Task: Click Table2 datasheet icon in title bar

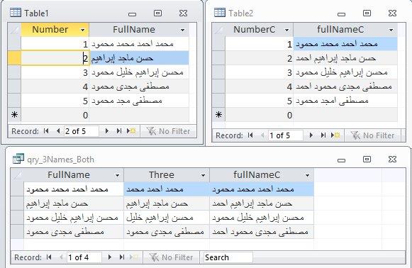Action: (219, 13)
